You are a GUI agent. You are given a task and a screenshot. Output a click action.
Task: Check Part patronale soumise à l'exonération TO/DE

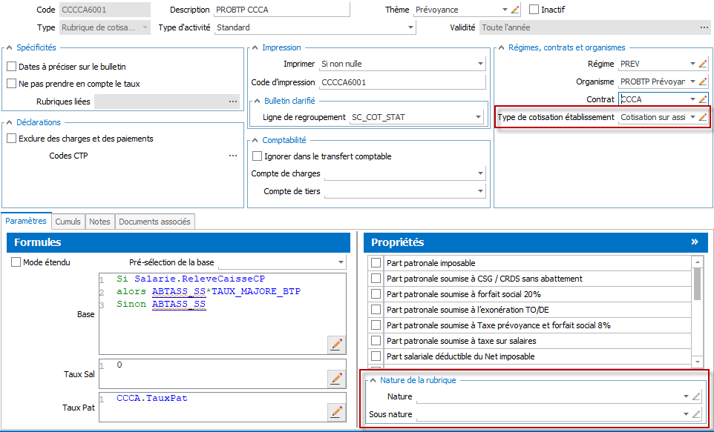tap(376, 310)
